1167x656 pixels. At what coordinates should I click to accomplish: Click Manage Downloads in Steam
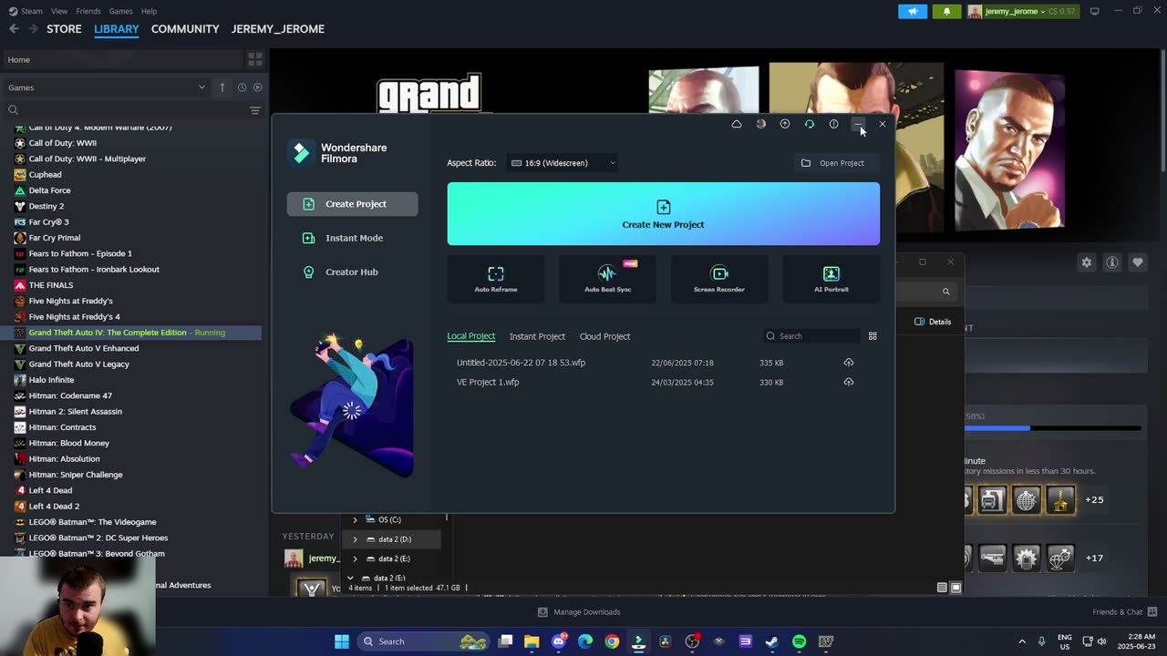[579, 612]
